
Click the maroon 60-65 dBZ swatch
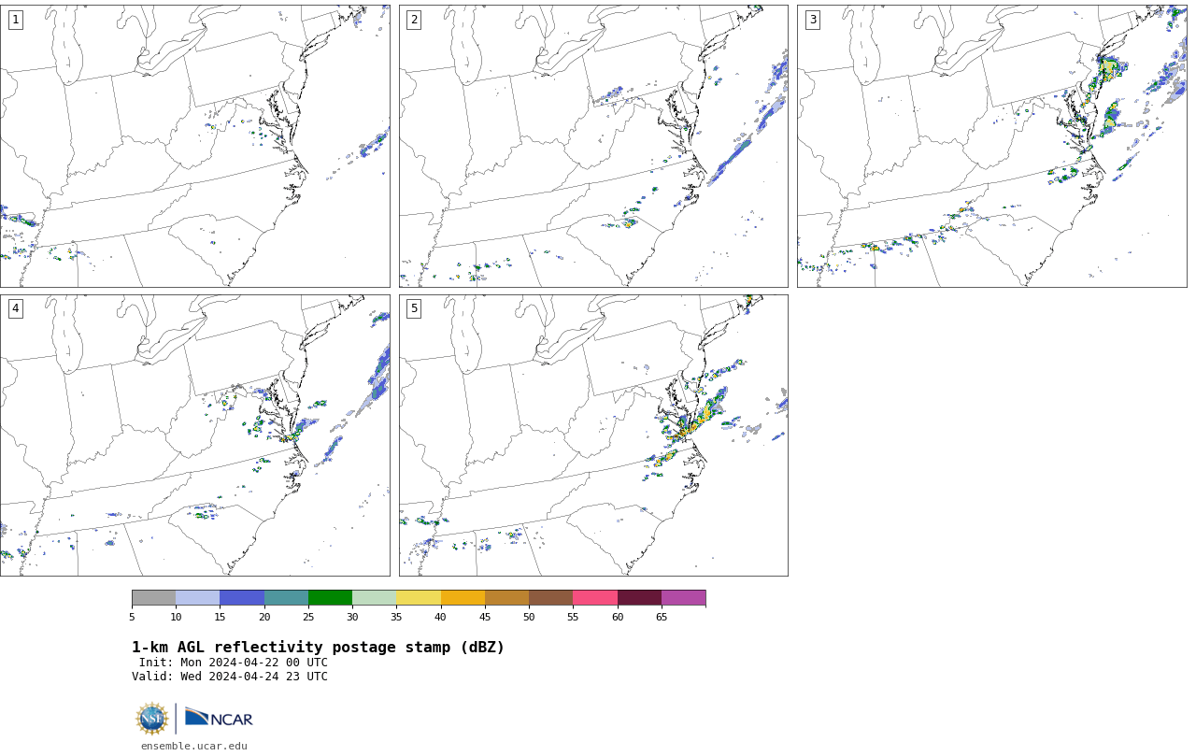click(x=639, y=598)
